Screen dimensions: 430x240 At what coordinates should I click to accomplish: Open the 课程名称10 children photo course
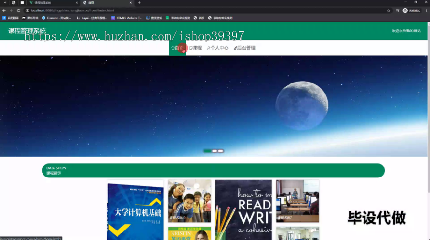coord(190,201)
